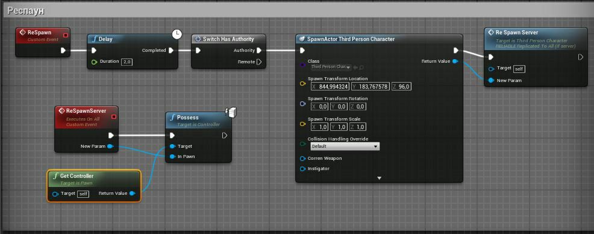Click the Target pin on Possess node
594x234 pixels.
(172, 147)
